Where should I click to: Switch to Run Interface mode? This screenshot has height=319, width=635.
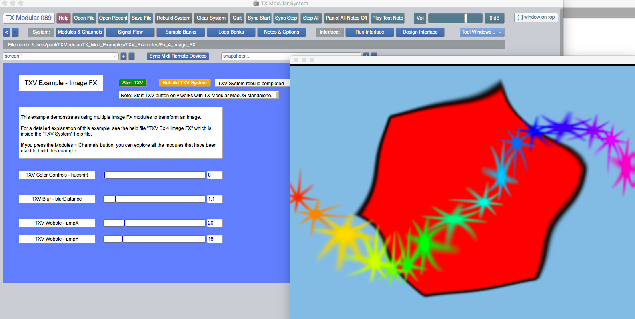click(369, 32)
